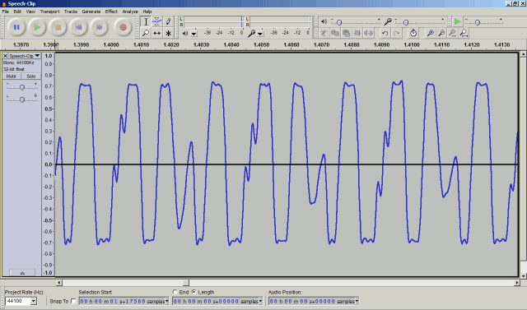Enable the Snap To checkbox
This screenshot has width=527, height=310.
pyautogui.click(x=73, y=301)
